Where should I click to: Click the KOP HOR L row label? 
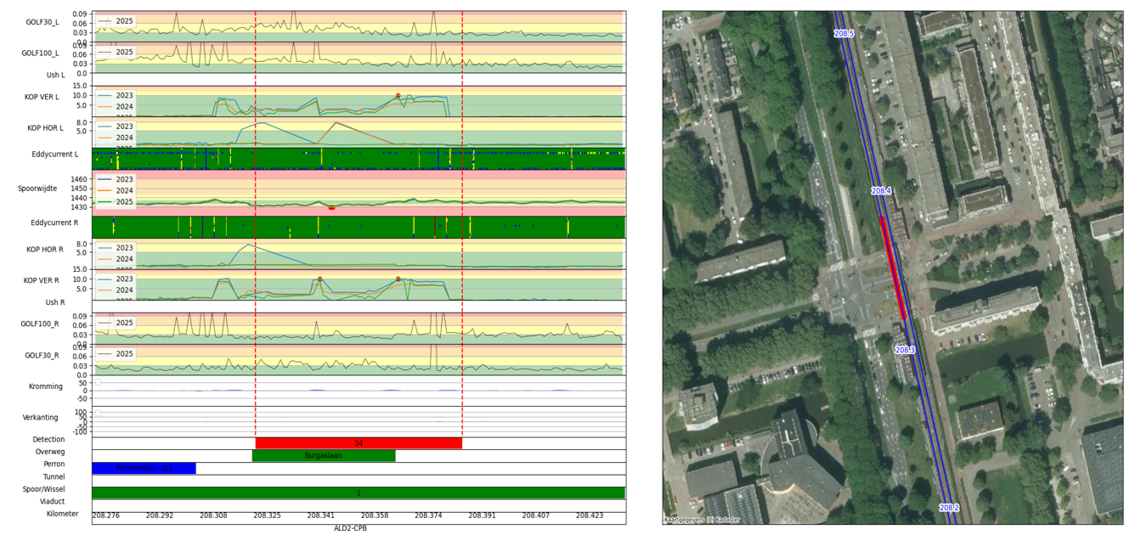pyautogui.click(x=46, y=128)
